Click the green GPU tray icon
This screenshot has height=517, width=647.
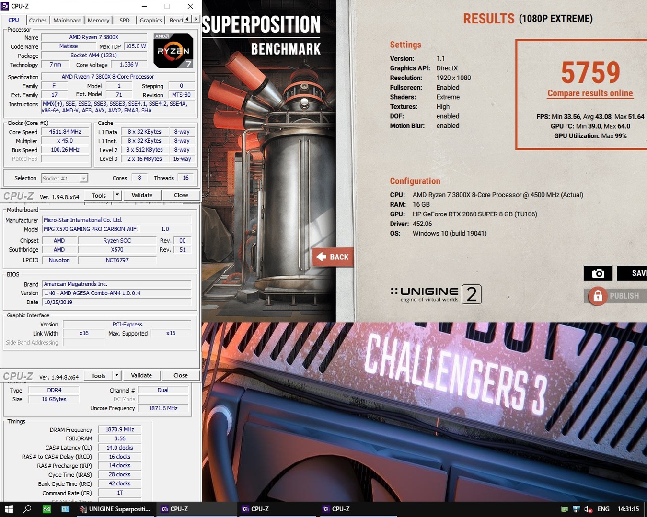click(565, 509)
